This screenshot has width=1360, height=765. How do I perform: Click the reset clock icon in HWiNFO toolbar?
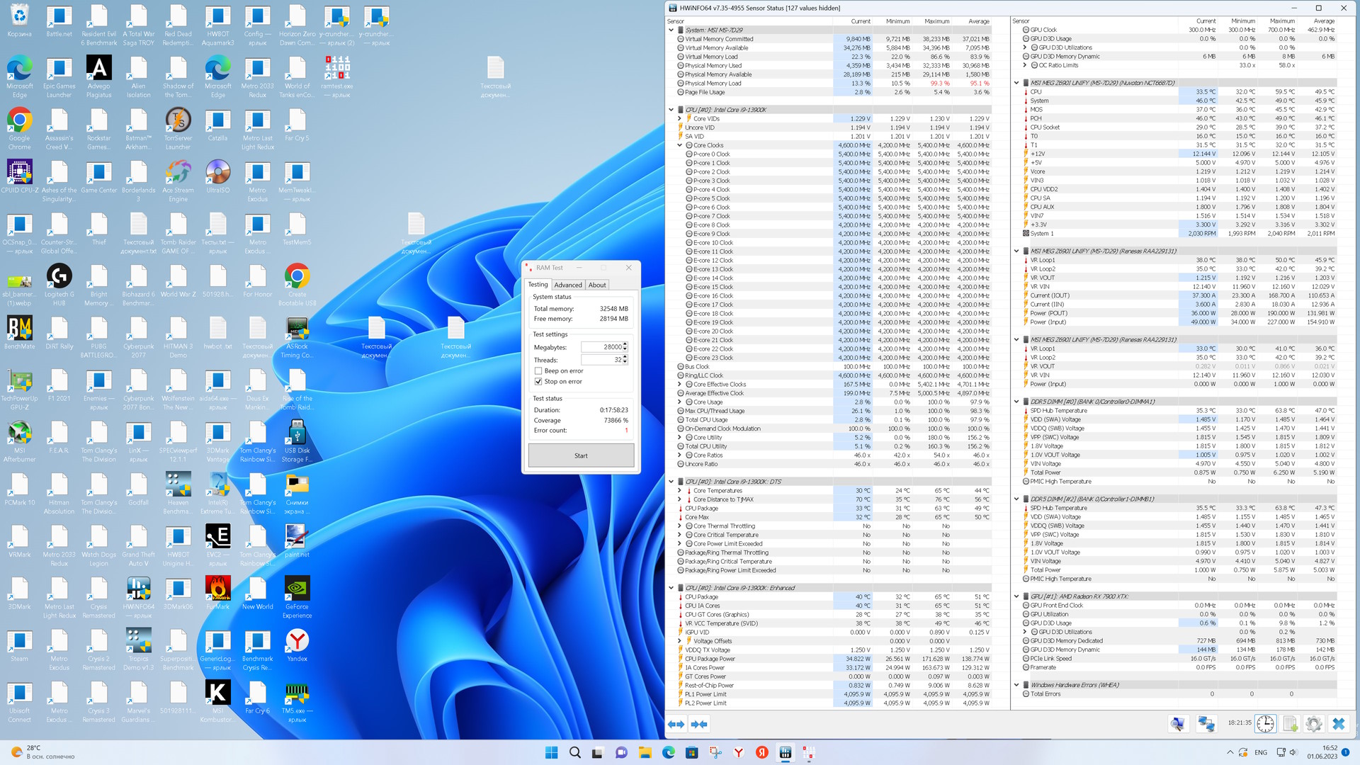click(1265, 724)
